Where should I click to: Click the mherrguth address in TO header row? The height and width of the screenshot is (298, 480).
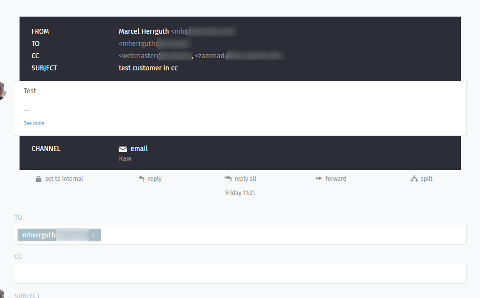(x=155, y=43)
